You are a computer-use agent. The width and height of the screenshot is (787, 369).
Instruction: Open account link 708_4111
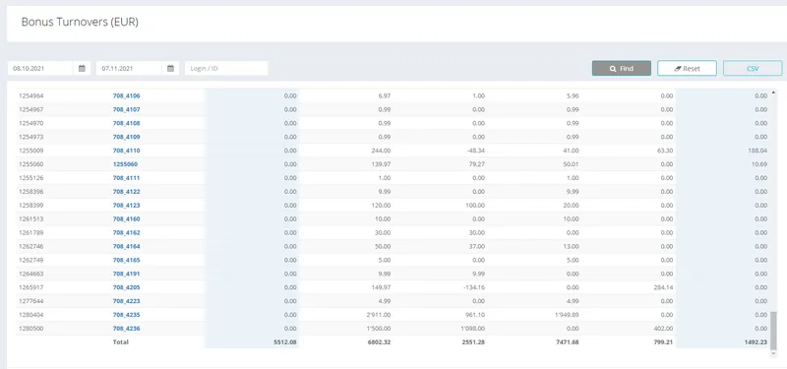pyautogui.click(x=127, y=178)
